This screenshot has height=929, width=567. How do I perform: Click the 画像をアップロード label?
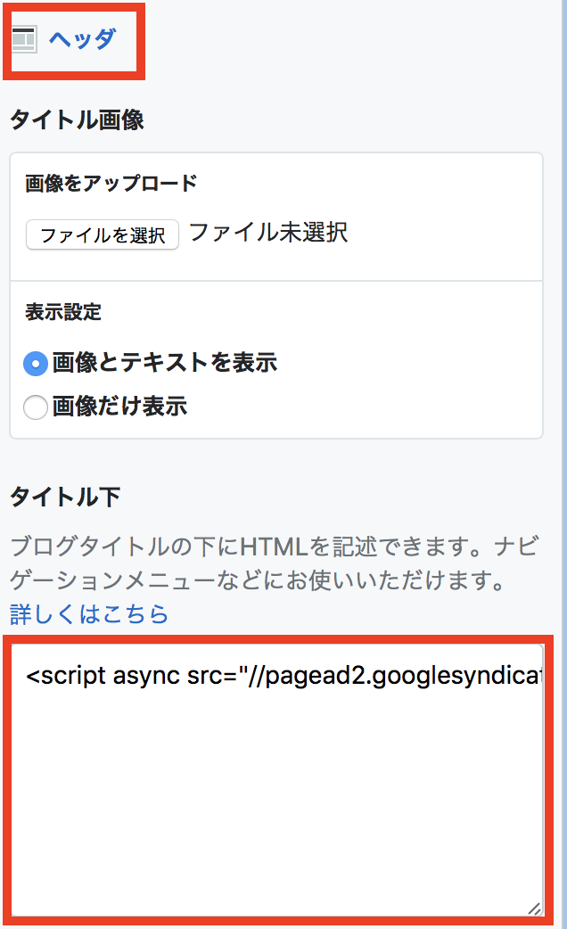coord(111,183)
